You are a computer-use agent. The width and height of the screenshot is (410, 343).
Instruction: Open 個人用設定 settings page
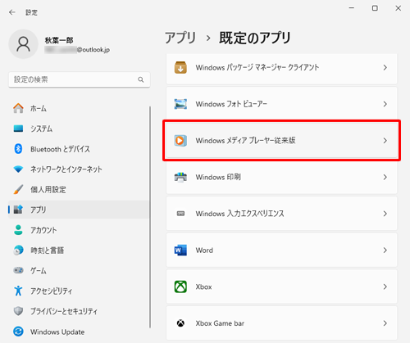click(79, 189)
